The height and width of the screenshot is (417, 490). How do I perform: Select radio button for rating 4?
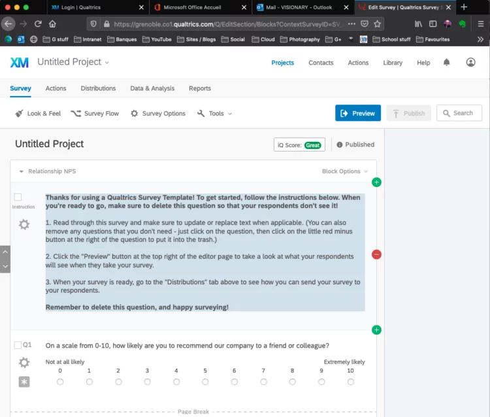pos(176,382)
